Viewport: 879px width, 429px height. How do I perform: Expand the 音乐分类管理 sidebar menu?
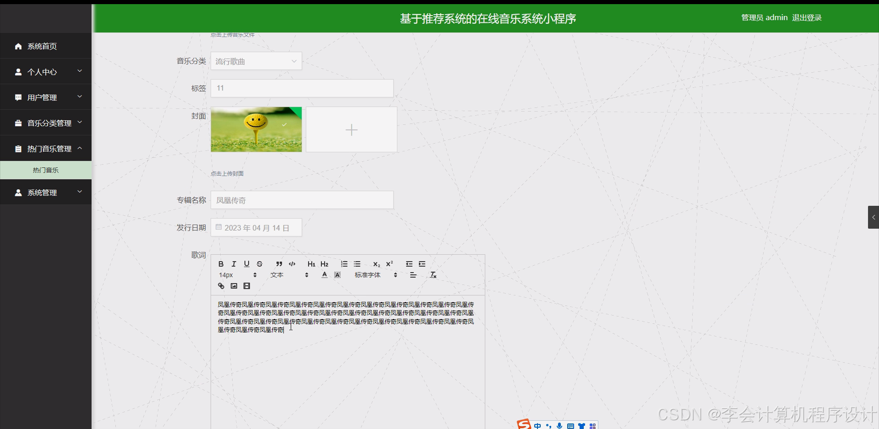[x=46, y=123]
